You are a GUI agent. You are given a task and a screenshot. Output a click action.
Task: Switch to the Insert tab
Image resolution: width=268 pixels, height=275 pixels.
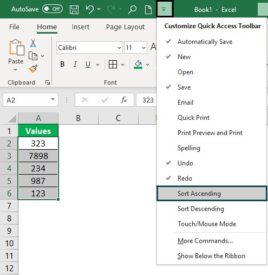click(81, 27)
